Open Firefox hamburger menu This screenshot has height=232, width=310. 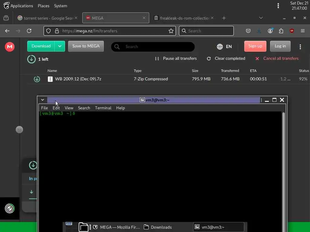click(x=303, y=31)
